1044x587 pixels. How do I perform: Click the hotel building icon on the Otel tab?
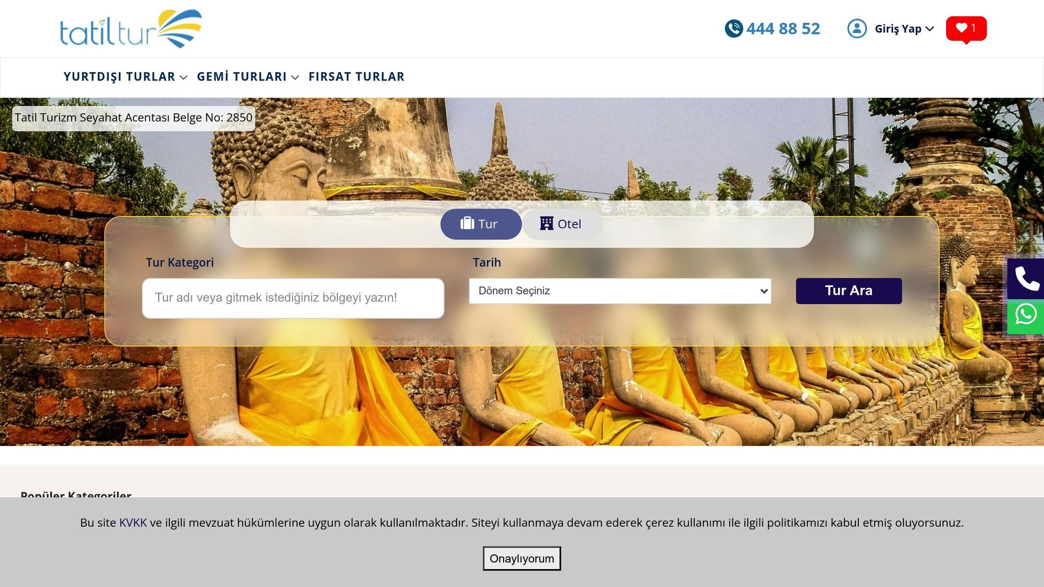click(x=546, y=224)
